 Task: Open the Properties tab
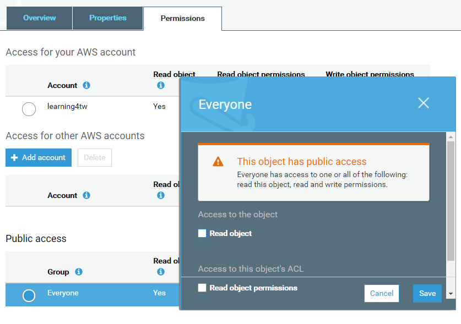[108, 18]
